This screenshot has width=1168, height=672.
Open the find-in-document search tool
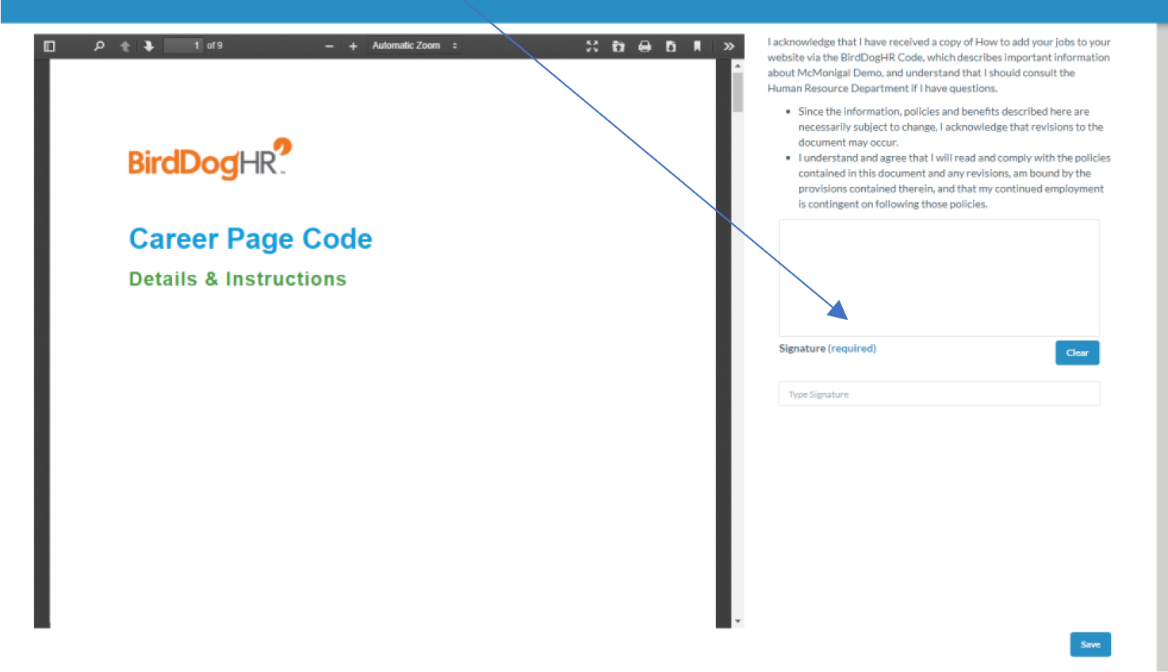[x=99, y=46]
